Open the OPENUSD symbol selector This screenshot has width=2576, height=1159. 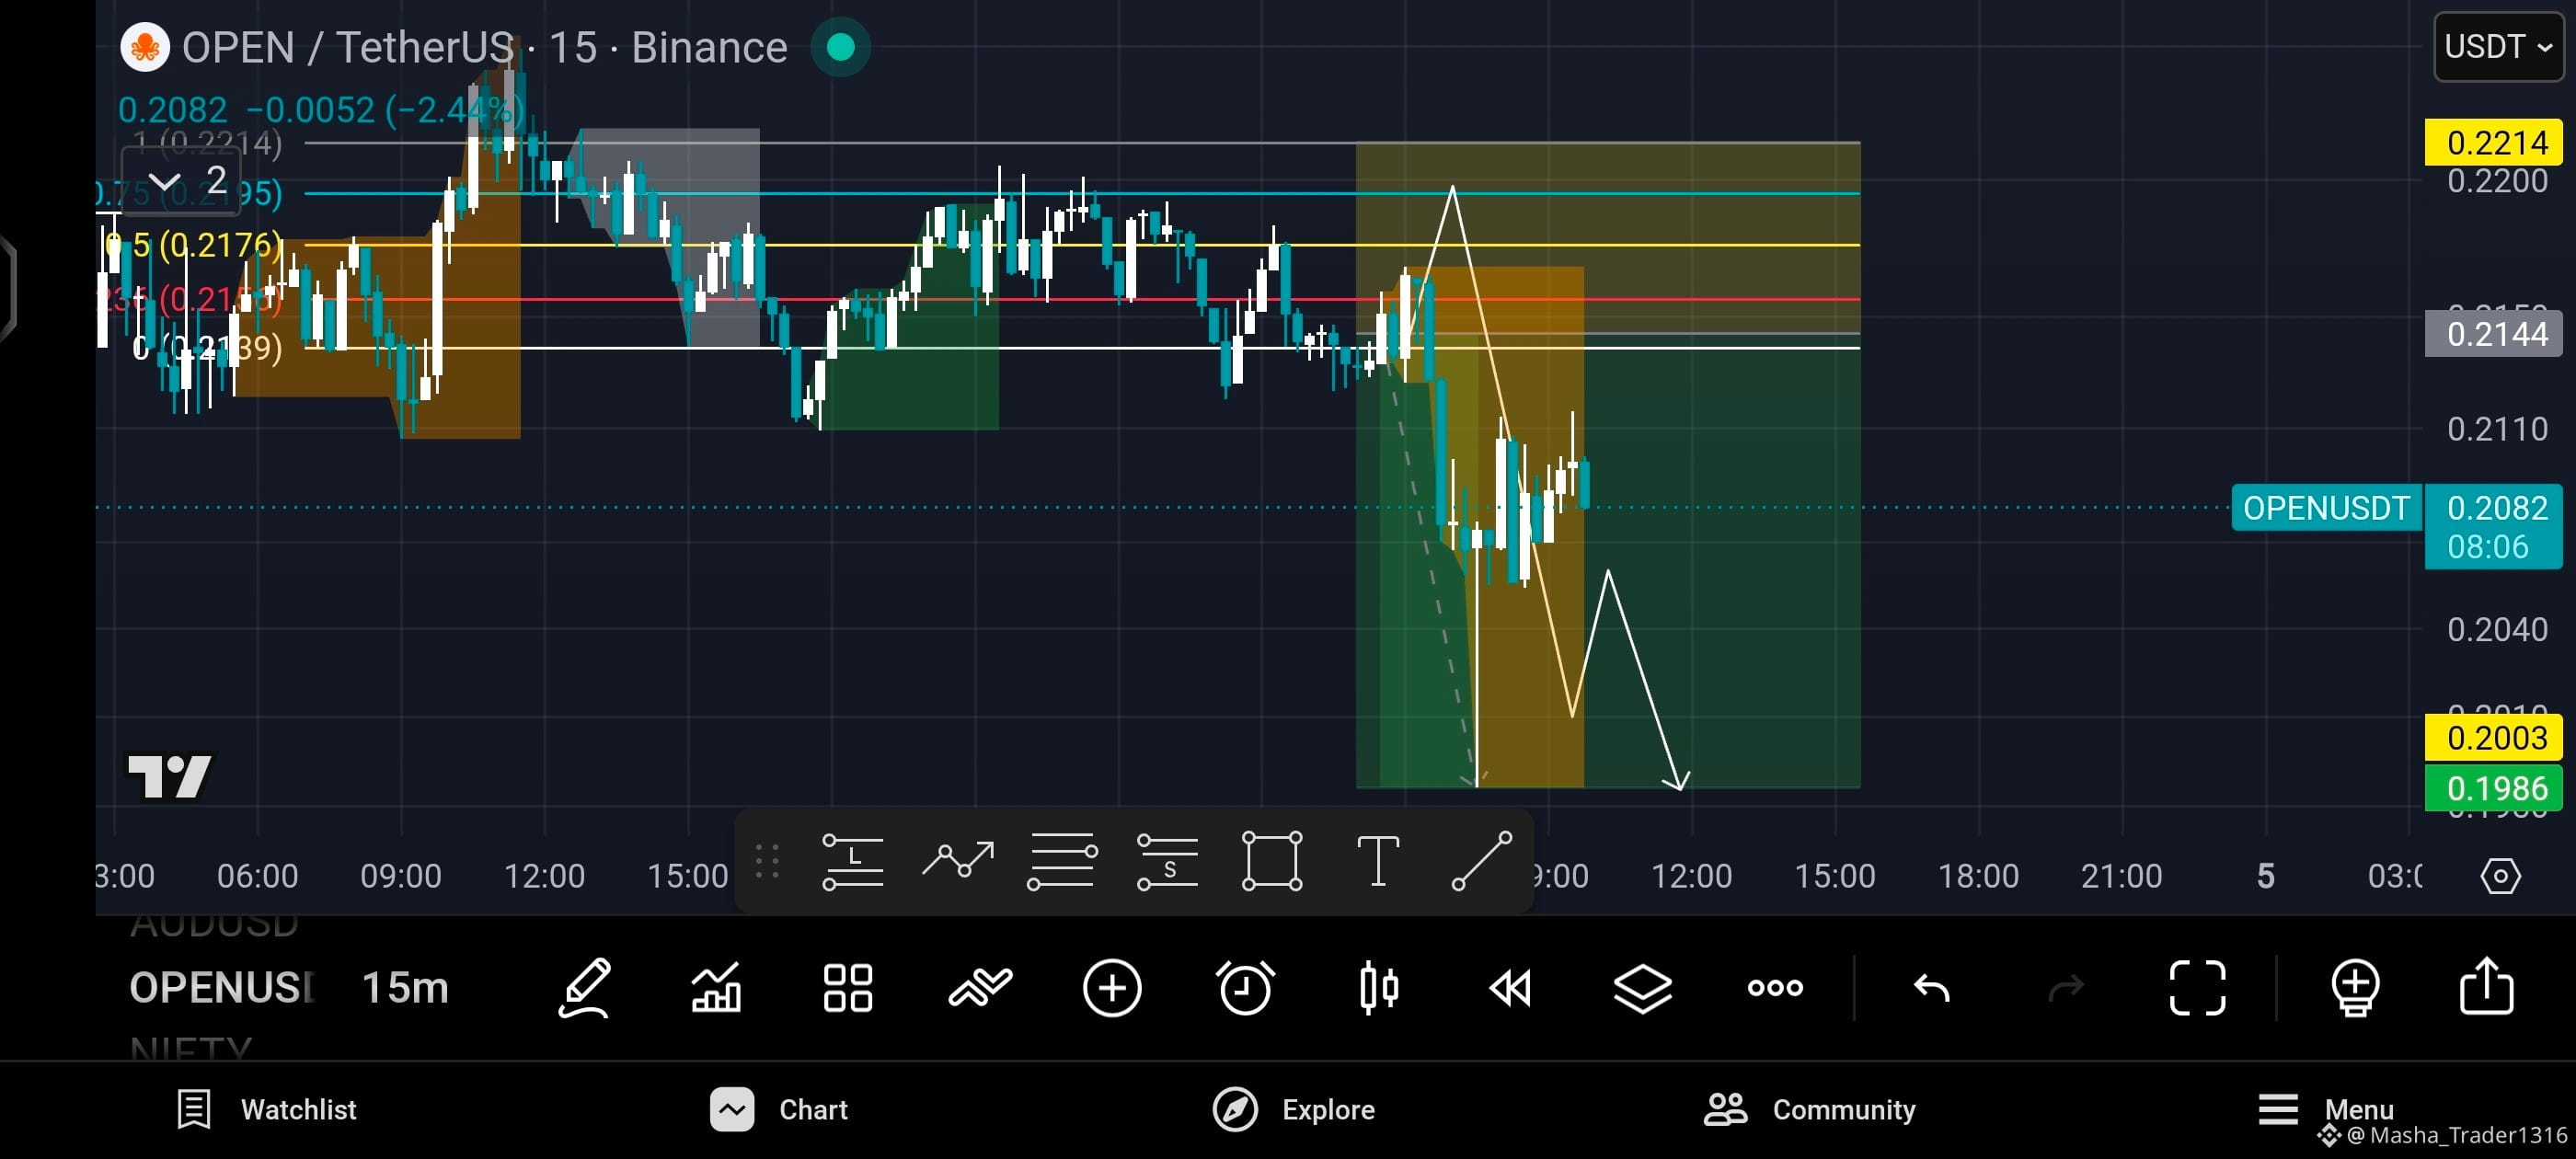pyautogui.click(x=222, y=988)
